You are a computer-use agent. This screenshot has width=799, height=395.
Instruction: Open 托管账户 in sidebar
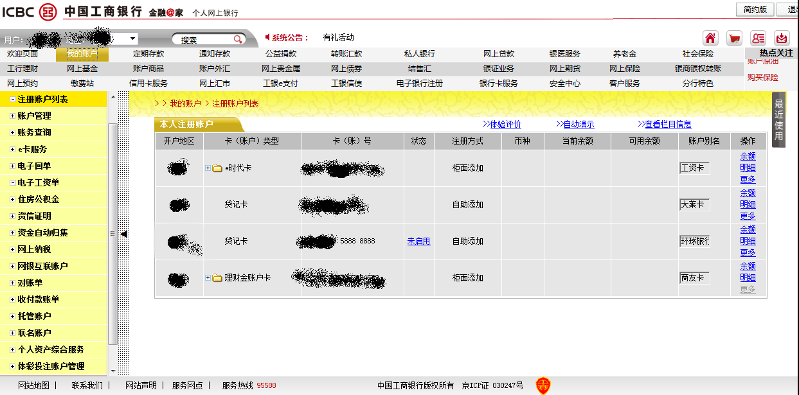(35, 316)
